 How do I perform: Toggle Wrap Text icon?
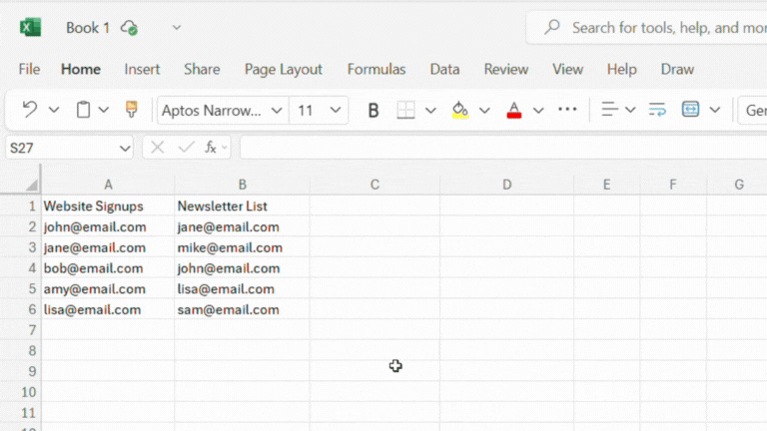point(657,110)
